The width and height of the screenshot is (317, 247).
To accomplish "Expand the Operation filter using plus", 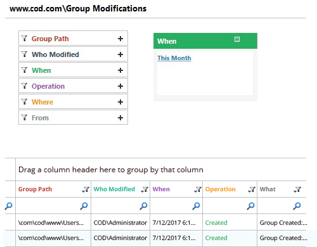I will click(120, 86).
